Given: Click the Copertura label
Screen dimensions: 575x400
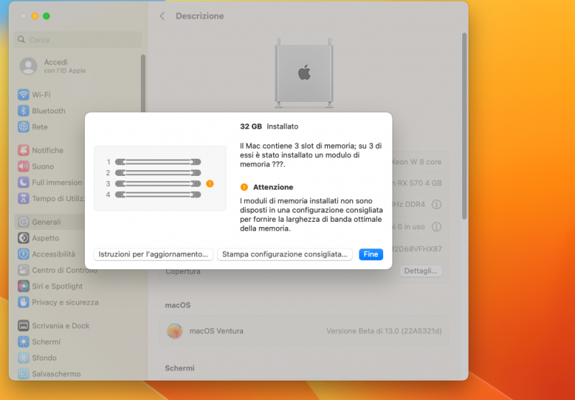Looking at the screenshot, I should (x=183, y=271).
